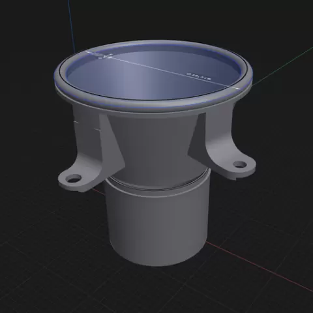
Task: Click the dimension line's right endpoint on rim
Action: 237,88
